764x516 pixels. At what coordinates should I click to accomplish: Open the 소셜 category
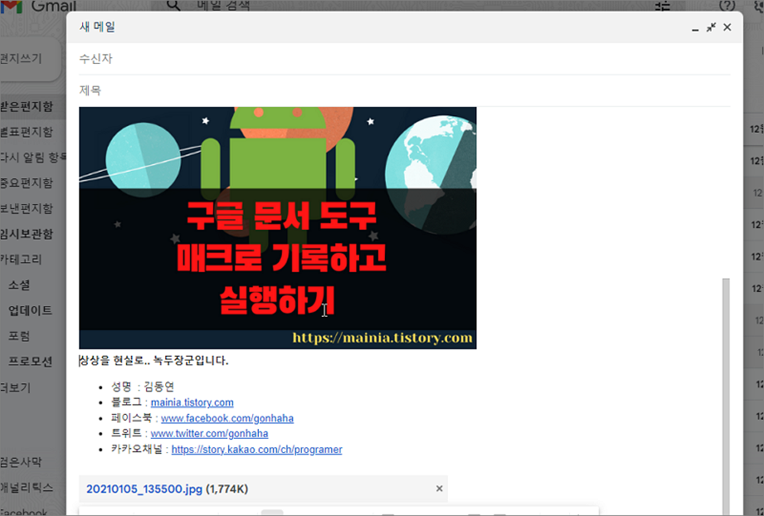(x=19, y=285)
